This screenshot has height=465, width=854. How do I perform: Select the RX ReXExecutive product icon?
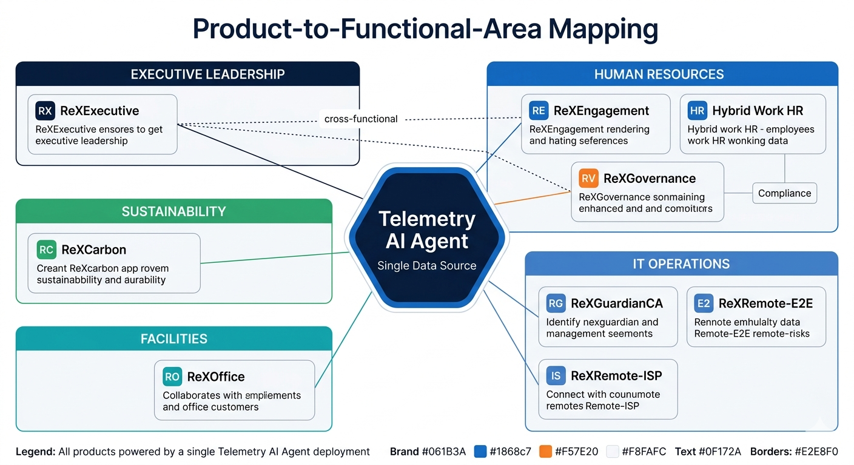(x=45, y=111)
